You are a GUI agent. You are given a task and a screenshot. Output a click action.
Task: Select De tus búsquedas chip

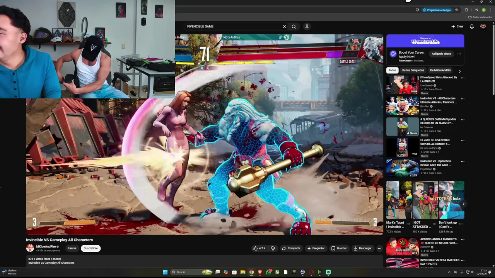413,70
